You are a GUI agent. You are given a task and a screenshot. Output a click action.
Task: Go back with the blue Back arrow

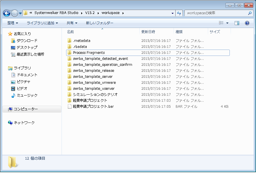[7, 13]
